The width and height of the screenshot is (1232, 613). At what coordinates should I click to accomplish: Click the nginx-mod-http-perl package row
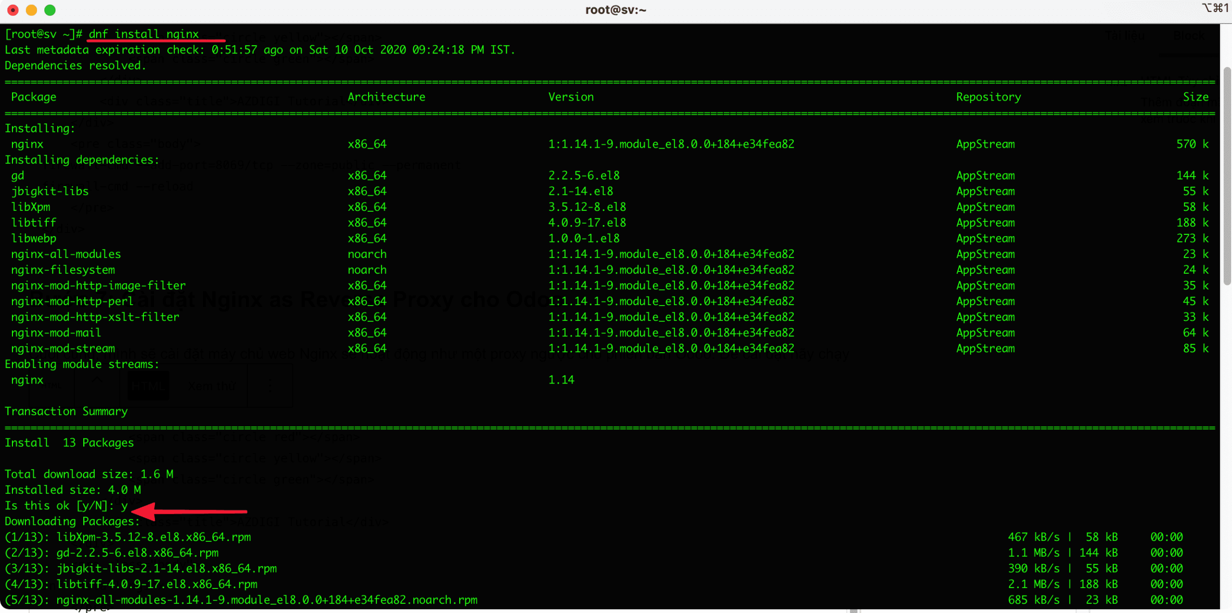click(x=72, y=301)
